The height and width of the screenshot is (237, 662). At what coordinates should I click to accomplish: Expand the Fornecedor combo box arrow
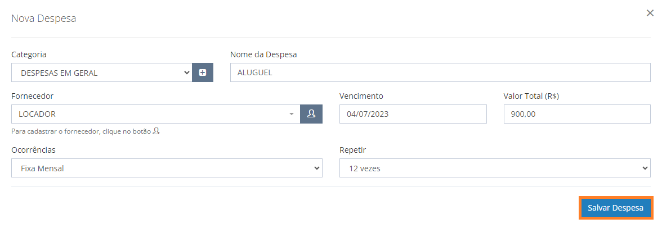(x=292, y=114)
